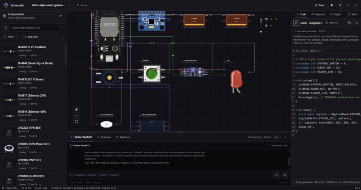Open the Sort Best match dropdown
361x190 pixels.
[x=43, y=37]
